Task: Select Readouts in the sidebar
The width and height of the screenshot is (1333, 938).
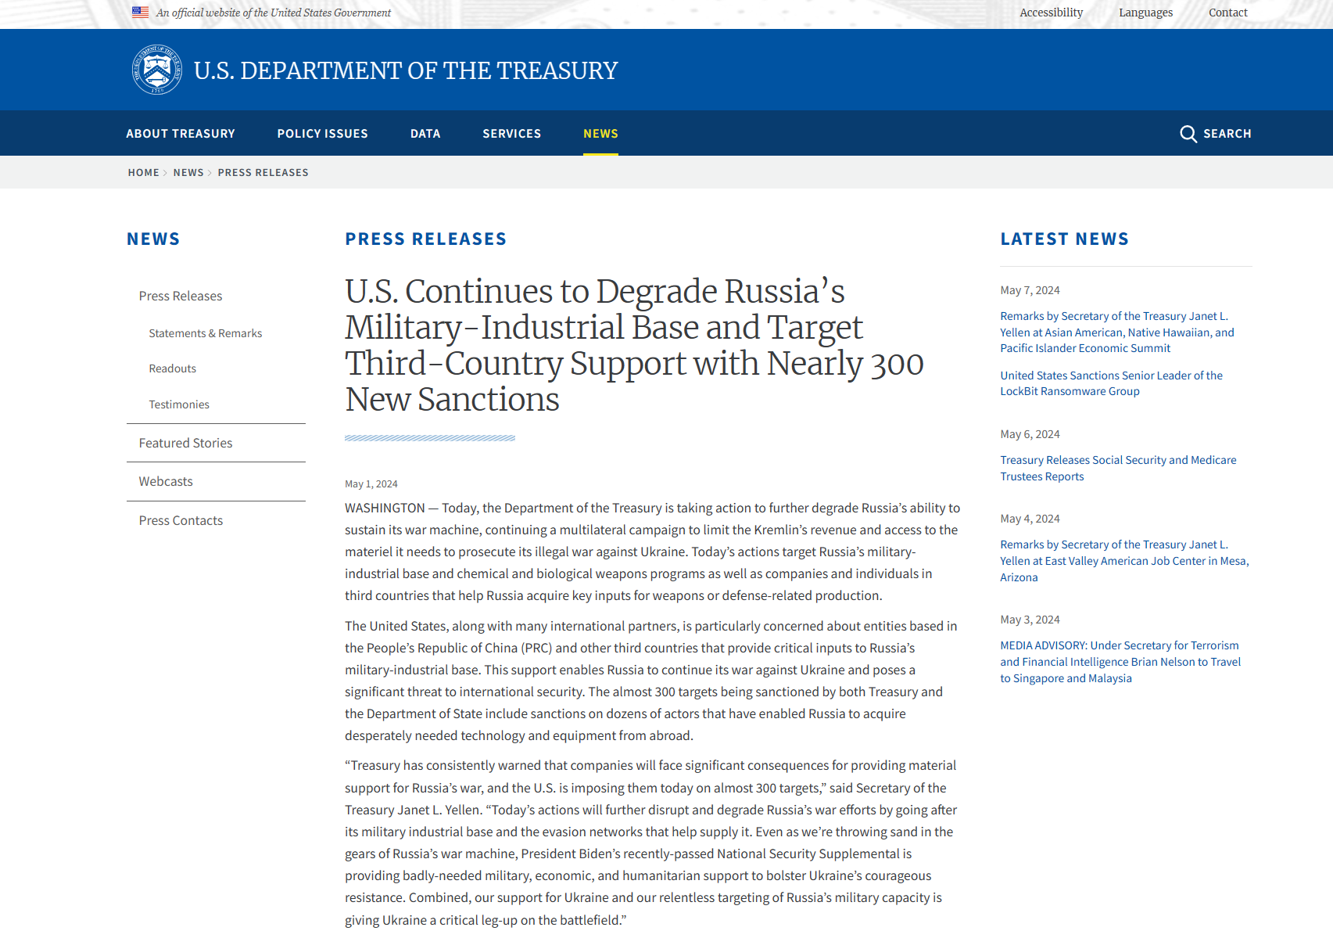Action: pyautogui.click(x=173, y=368)
